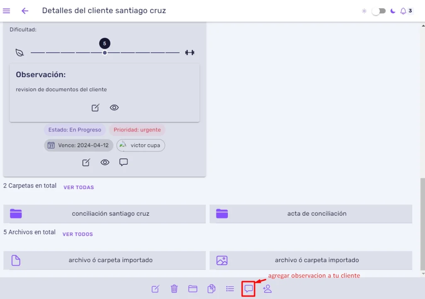Click the observation text 'revision de documentos del cliente'
This screenshot has width=425, height=299.
pyautogui.click(x=61, y=90)
